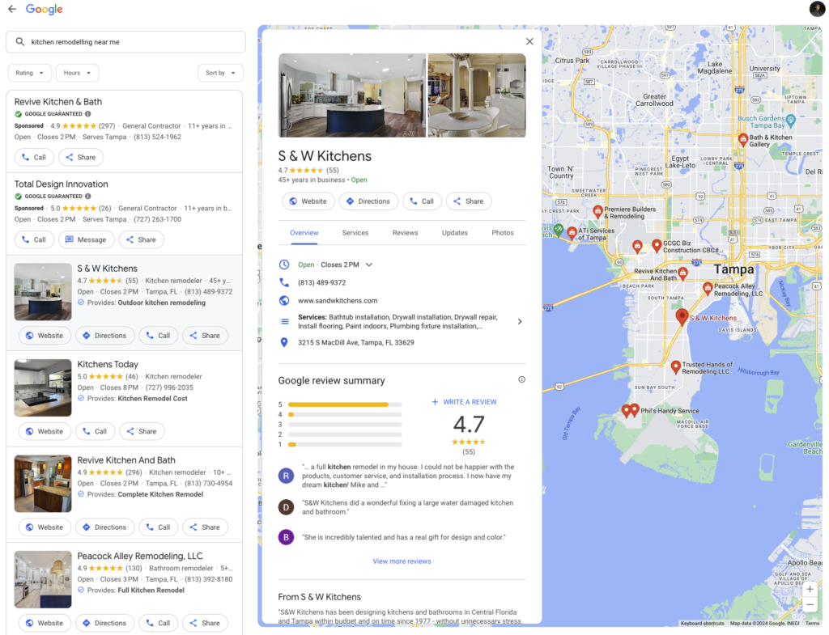Image resolution: width=829 pixels, height=635 pixels.
Task: Open Website for S & W Kitchens in results list
Action: coord(45,336)
